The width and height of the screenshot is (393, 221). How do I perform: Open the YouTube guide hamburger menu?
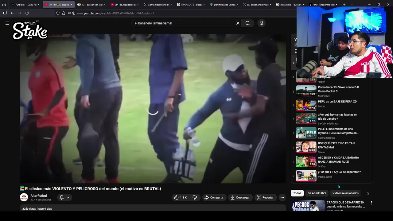7,23
